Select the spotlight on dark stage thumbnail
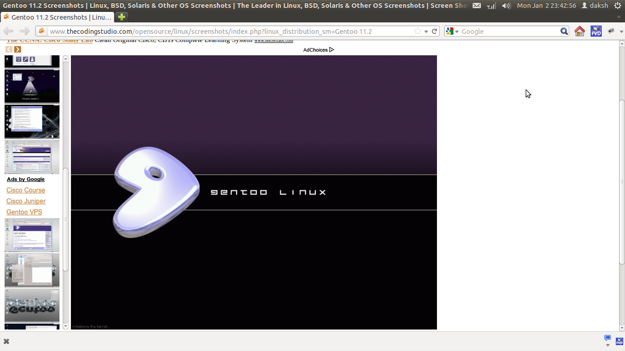The width and height of the screenshot is (625, 351). (x=32, y=86)
